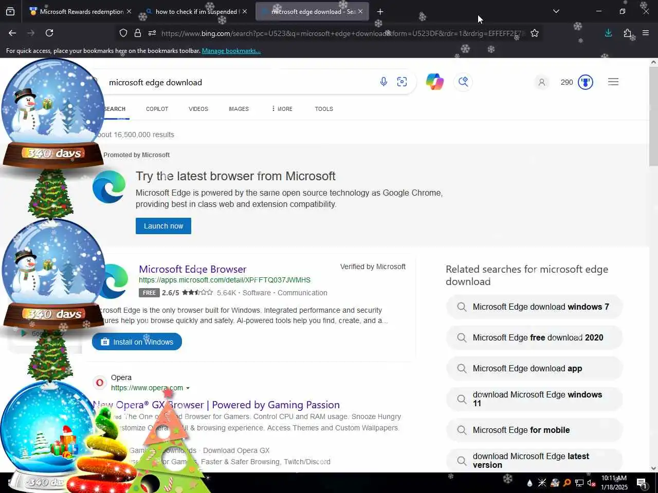Open Microsoft Edge Browser result title
This screenshot has width=658, height=493.
pos(193,269)
